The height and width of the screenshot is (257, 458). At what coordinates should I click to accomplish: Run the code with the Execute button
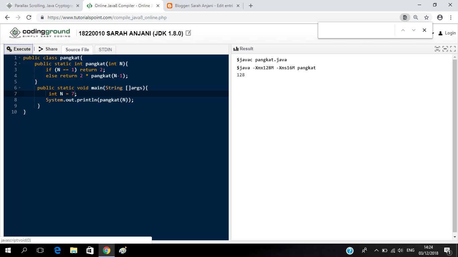tap(18, 49)
